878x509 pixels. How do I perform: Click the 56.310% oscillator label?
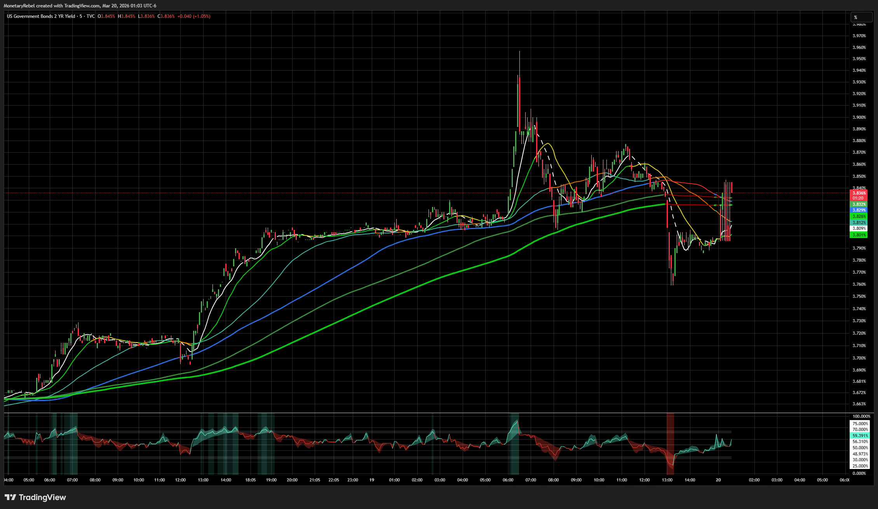(x=860, y=441)
